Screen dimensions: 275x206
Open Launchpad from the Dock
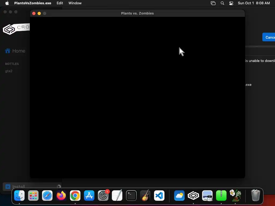33,196
